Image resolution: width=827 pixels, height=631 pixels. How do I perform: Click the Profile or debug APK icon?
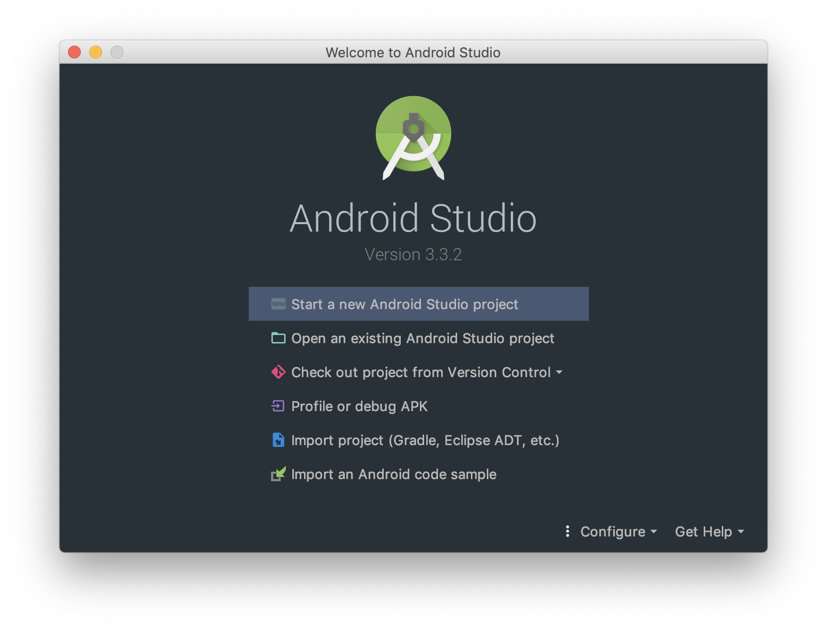tap(278, 406)
